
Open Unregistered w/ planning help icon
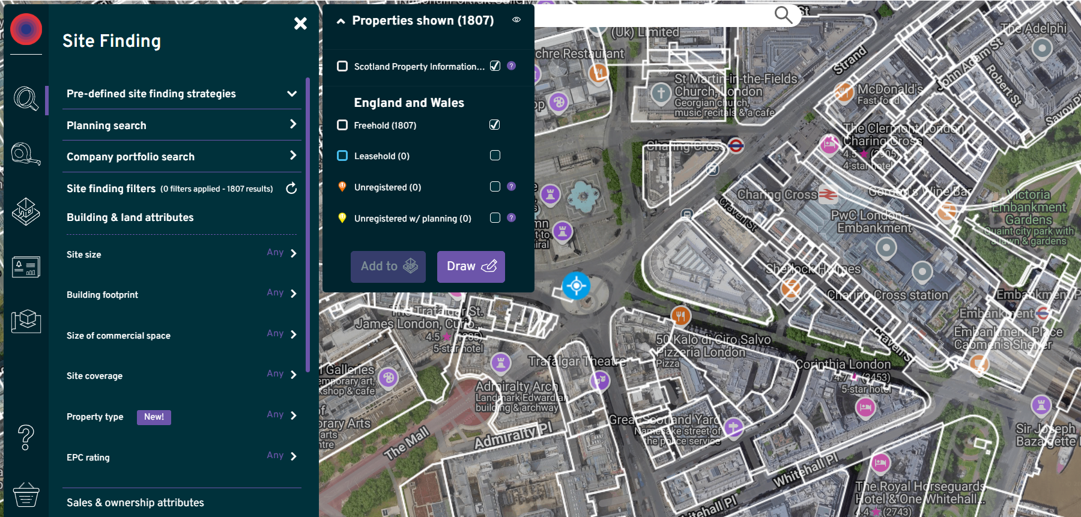(511, 218)
